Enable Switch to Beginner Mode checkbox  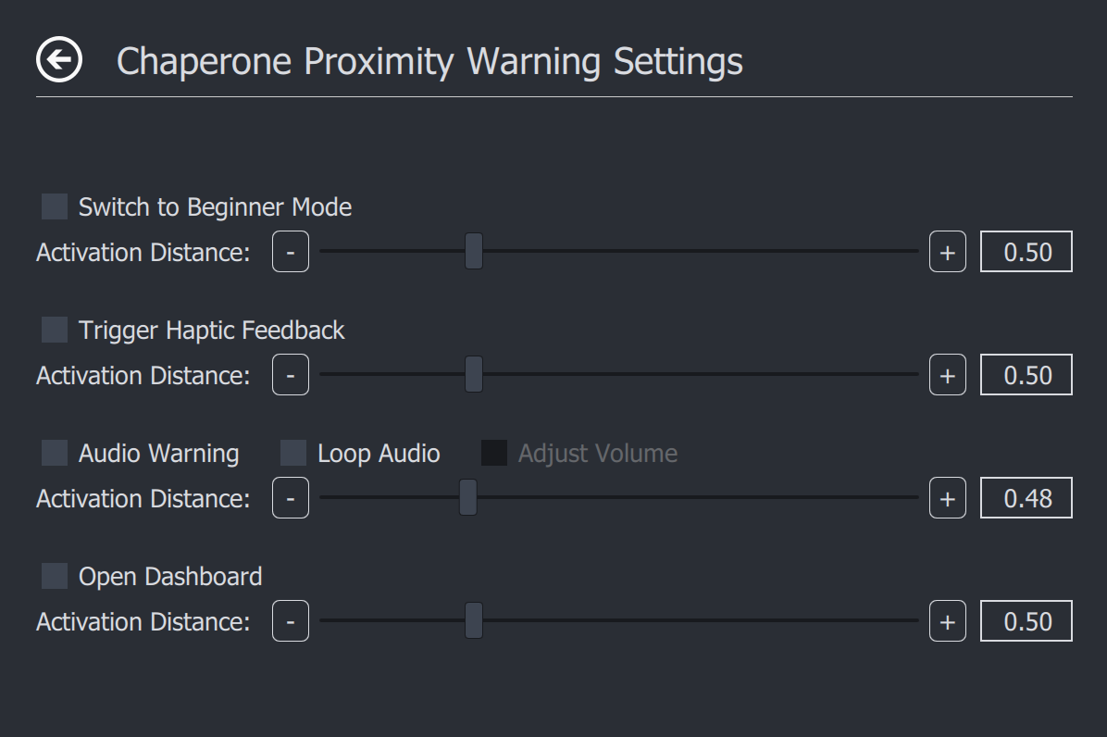55,206
